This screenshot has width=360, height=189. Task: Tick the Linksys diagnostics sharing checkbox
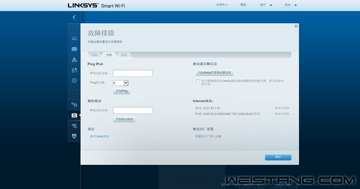click(198, 81)
